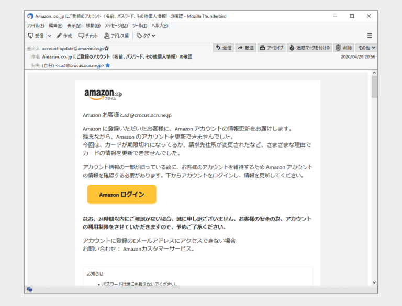Click the scrollbar up arrow
Viewport: 402px width, 306px height.
[374, 73]
